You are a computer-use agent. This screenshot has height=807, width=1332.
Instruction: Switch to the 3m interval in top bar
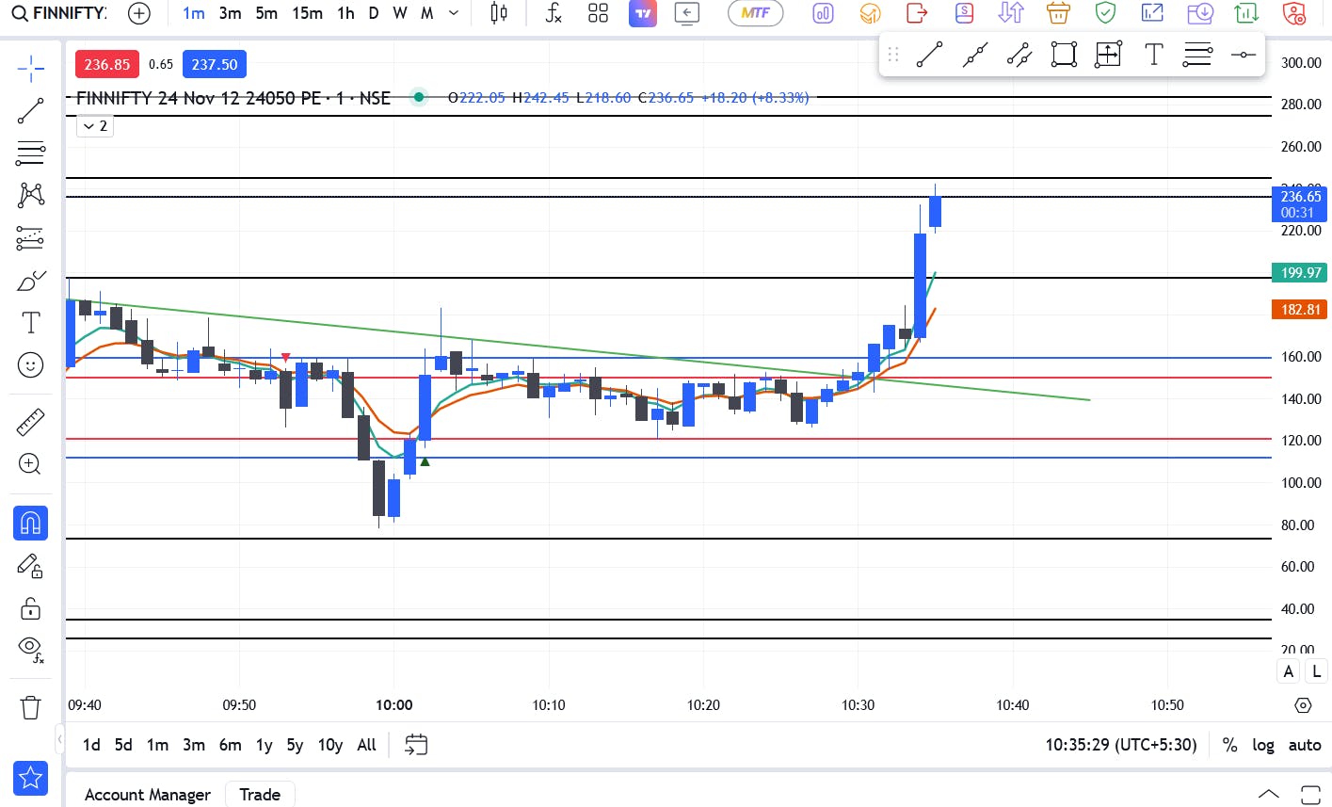230,13
